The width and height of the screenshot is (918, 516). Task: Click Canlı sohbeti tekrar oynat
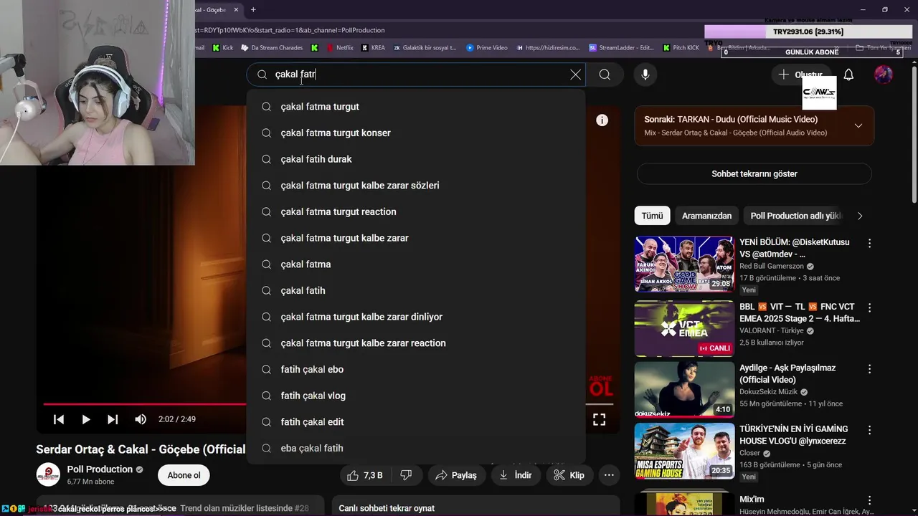click(x=387, y=508)
